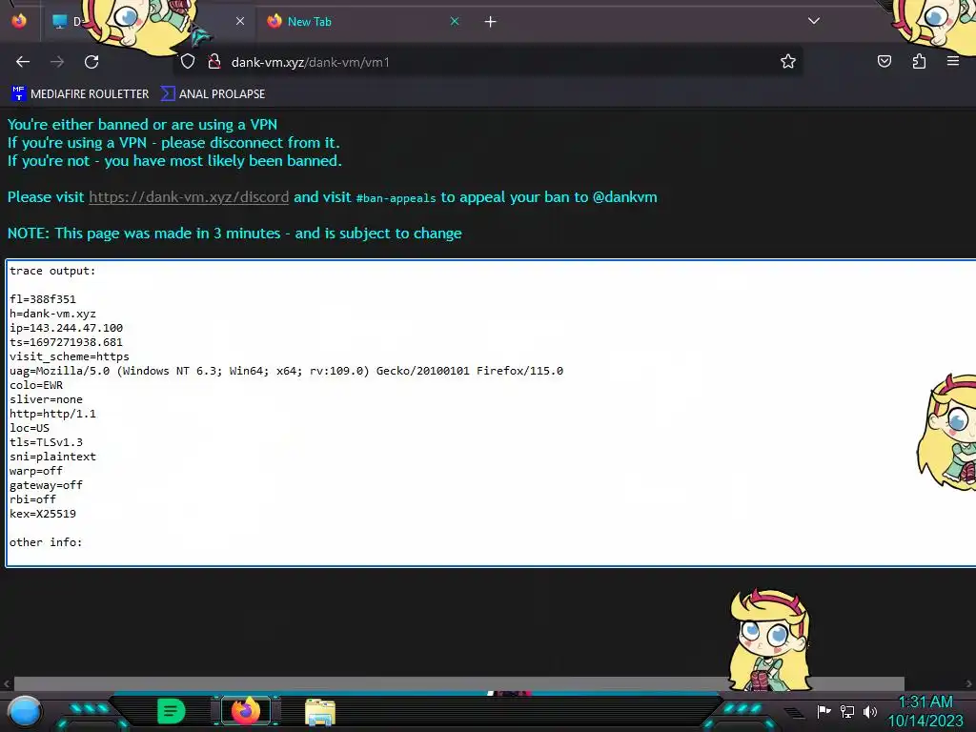Image resolution: width=976 pixels, height=732 pixels.
Task: Open Action Center flag icon
Action: pos(823,711)
